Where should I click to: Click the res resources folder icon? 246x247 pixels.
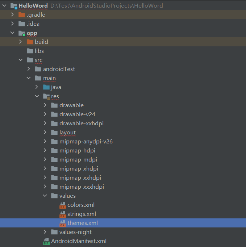coord(46,96)
